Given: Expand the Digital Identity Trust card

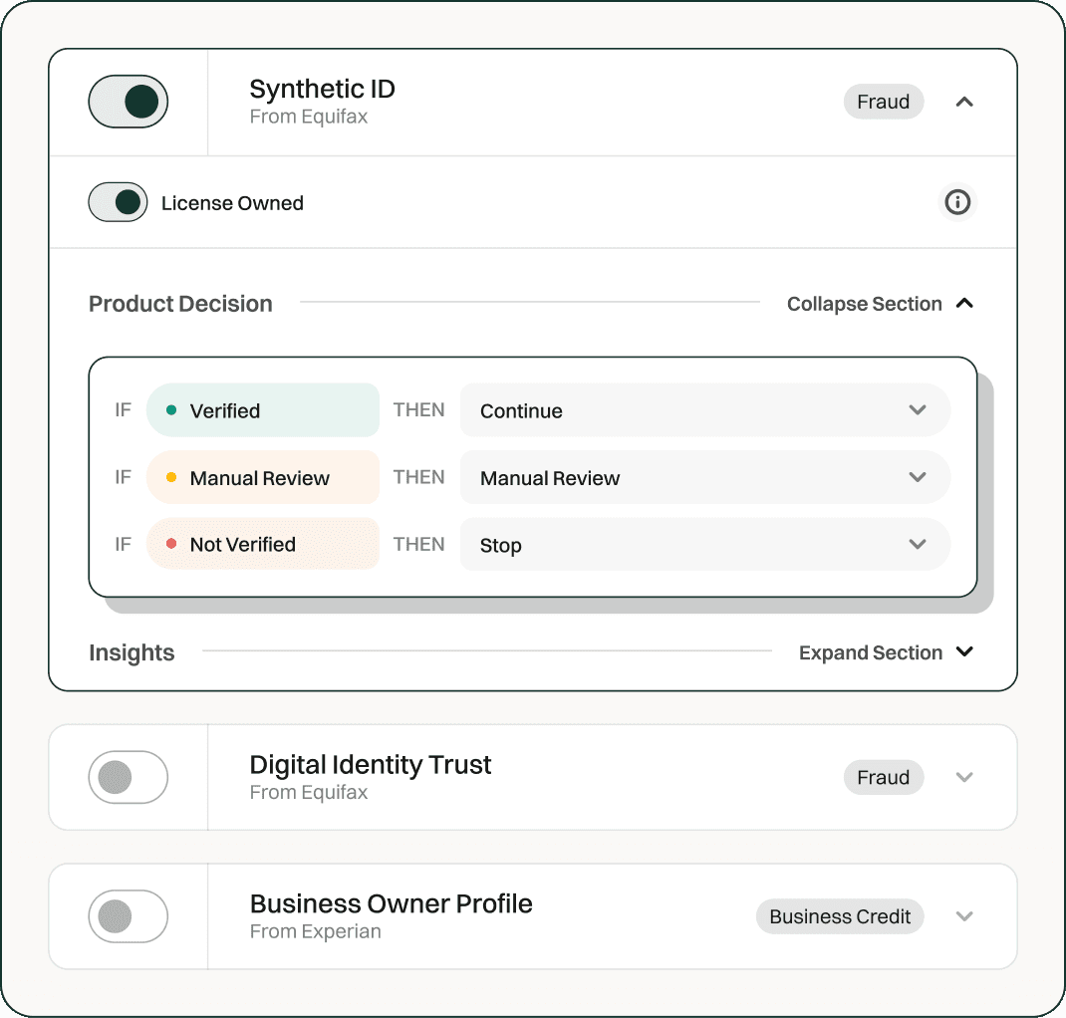Looking at the screenshot, I should tap(963, 777).
